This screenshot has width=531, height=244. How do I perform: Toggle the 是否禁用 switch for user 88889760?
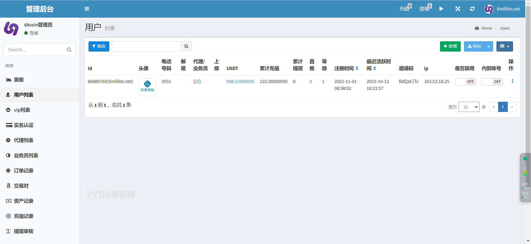tap(465, 82)
